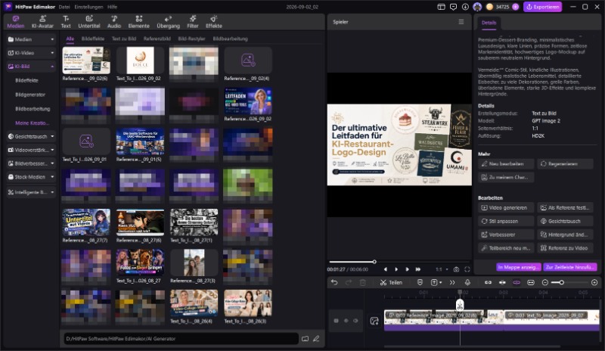Switch to the Bild-Restyler tab
The width and height of the screenshot is (605, 351).
pos(191,39)
